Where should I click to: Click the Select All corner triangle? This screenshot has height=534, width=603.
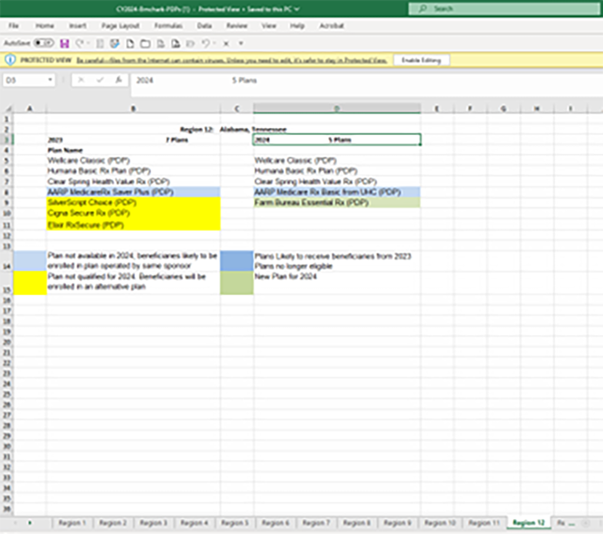[x=8, y=109]
